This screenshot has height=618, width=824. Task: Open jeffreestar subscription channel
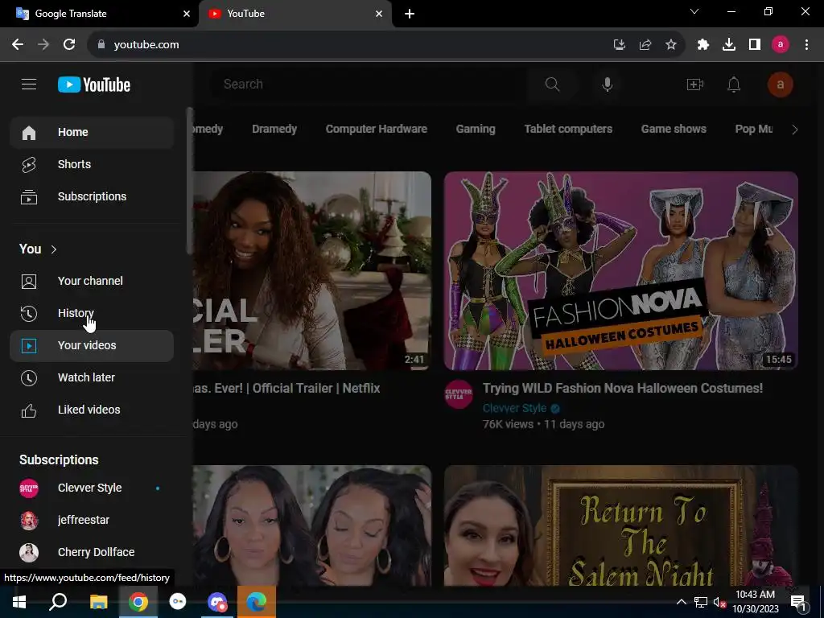(92, 521)
